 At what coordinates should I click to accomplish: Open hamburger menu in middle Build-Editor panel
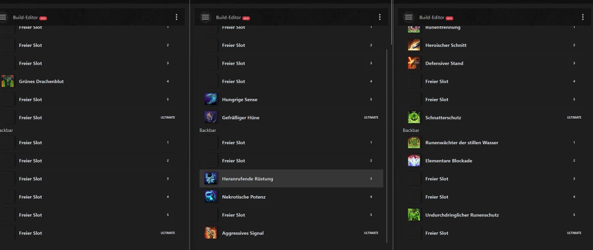click(x=206, y=17)
